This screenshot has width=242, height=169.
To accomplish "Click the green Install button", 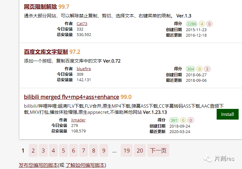I will pyautogui.click(x=228, y=114).
